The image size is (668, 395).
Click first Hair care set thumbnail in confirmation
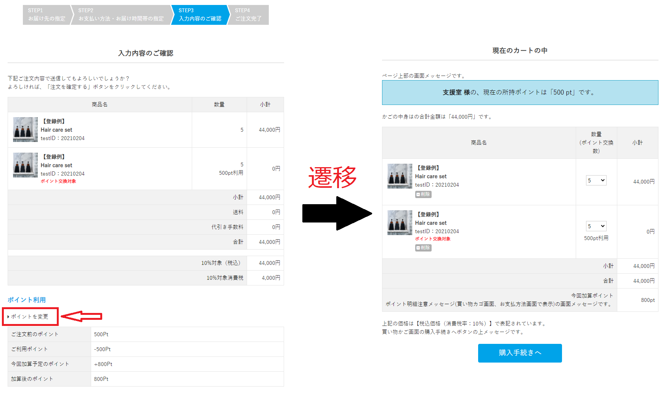pyautogui.click(x=25, y=130)
